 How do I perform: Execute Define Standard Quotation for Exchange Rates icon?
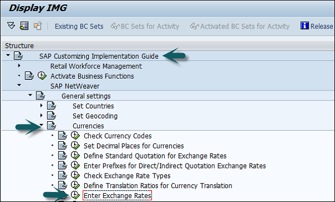[x=75, y=155]
